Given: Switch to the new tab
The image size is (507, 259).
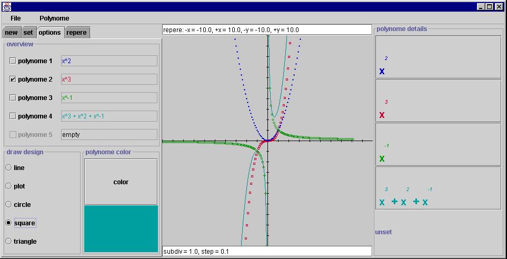Looking at the screenshot, I should coord(11,33).
